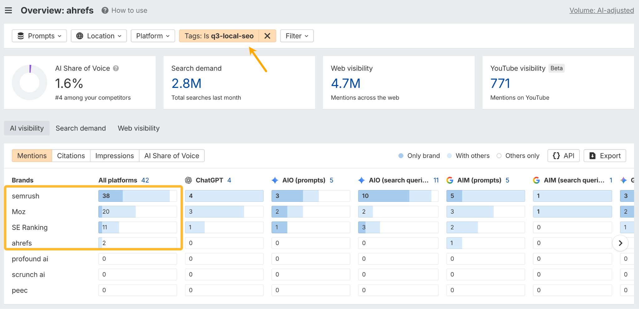Open the Volume: AI-adjusted link
639x309 pixels.
tap(602, 10)
